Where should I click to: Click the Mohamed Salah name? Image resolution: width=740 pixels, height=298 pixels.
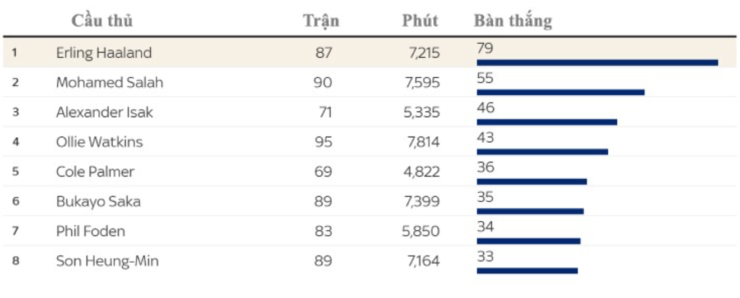tap(109, 82)
